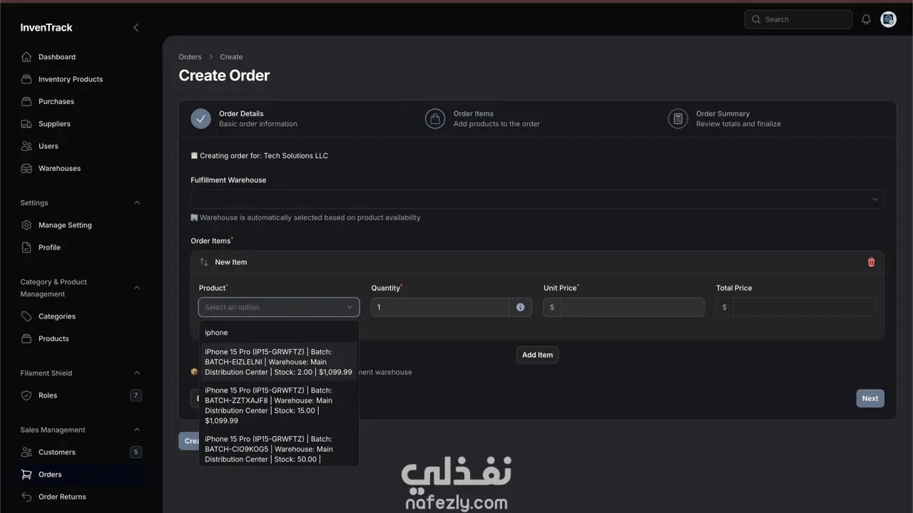This screenshot has height=513, width=913.
Task: Click the shopping bag icon of Order Items step
Action: click(x=435, y=119)
